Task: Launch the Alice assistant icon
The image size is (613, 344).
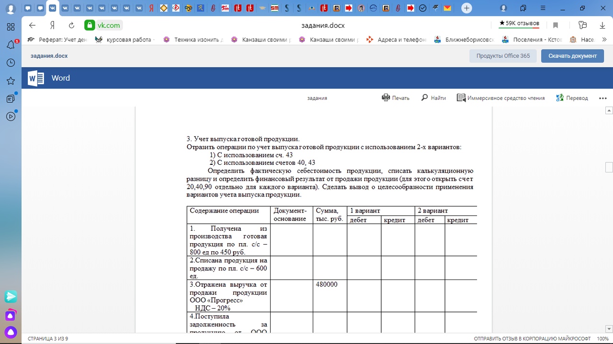Action: (x=11, y=332)
